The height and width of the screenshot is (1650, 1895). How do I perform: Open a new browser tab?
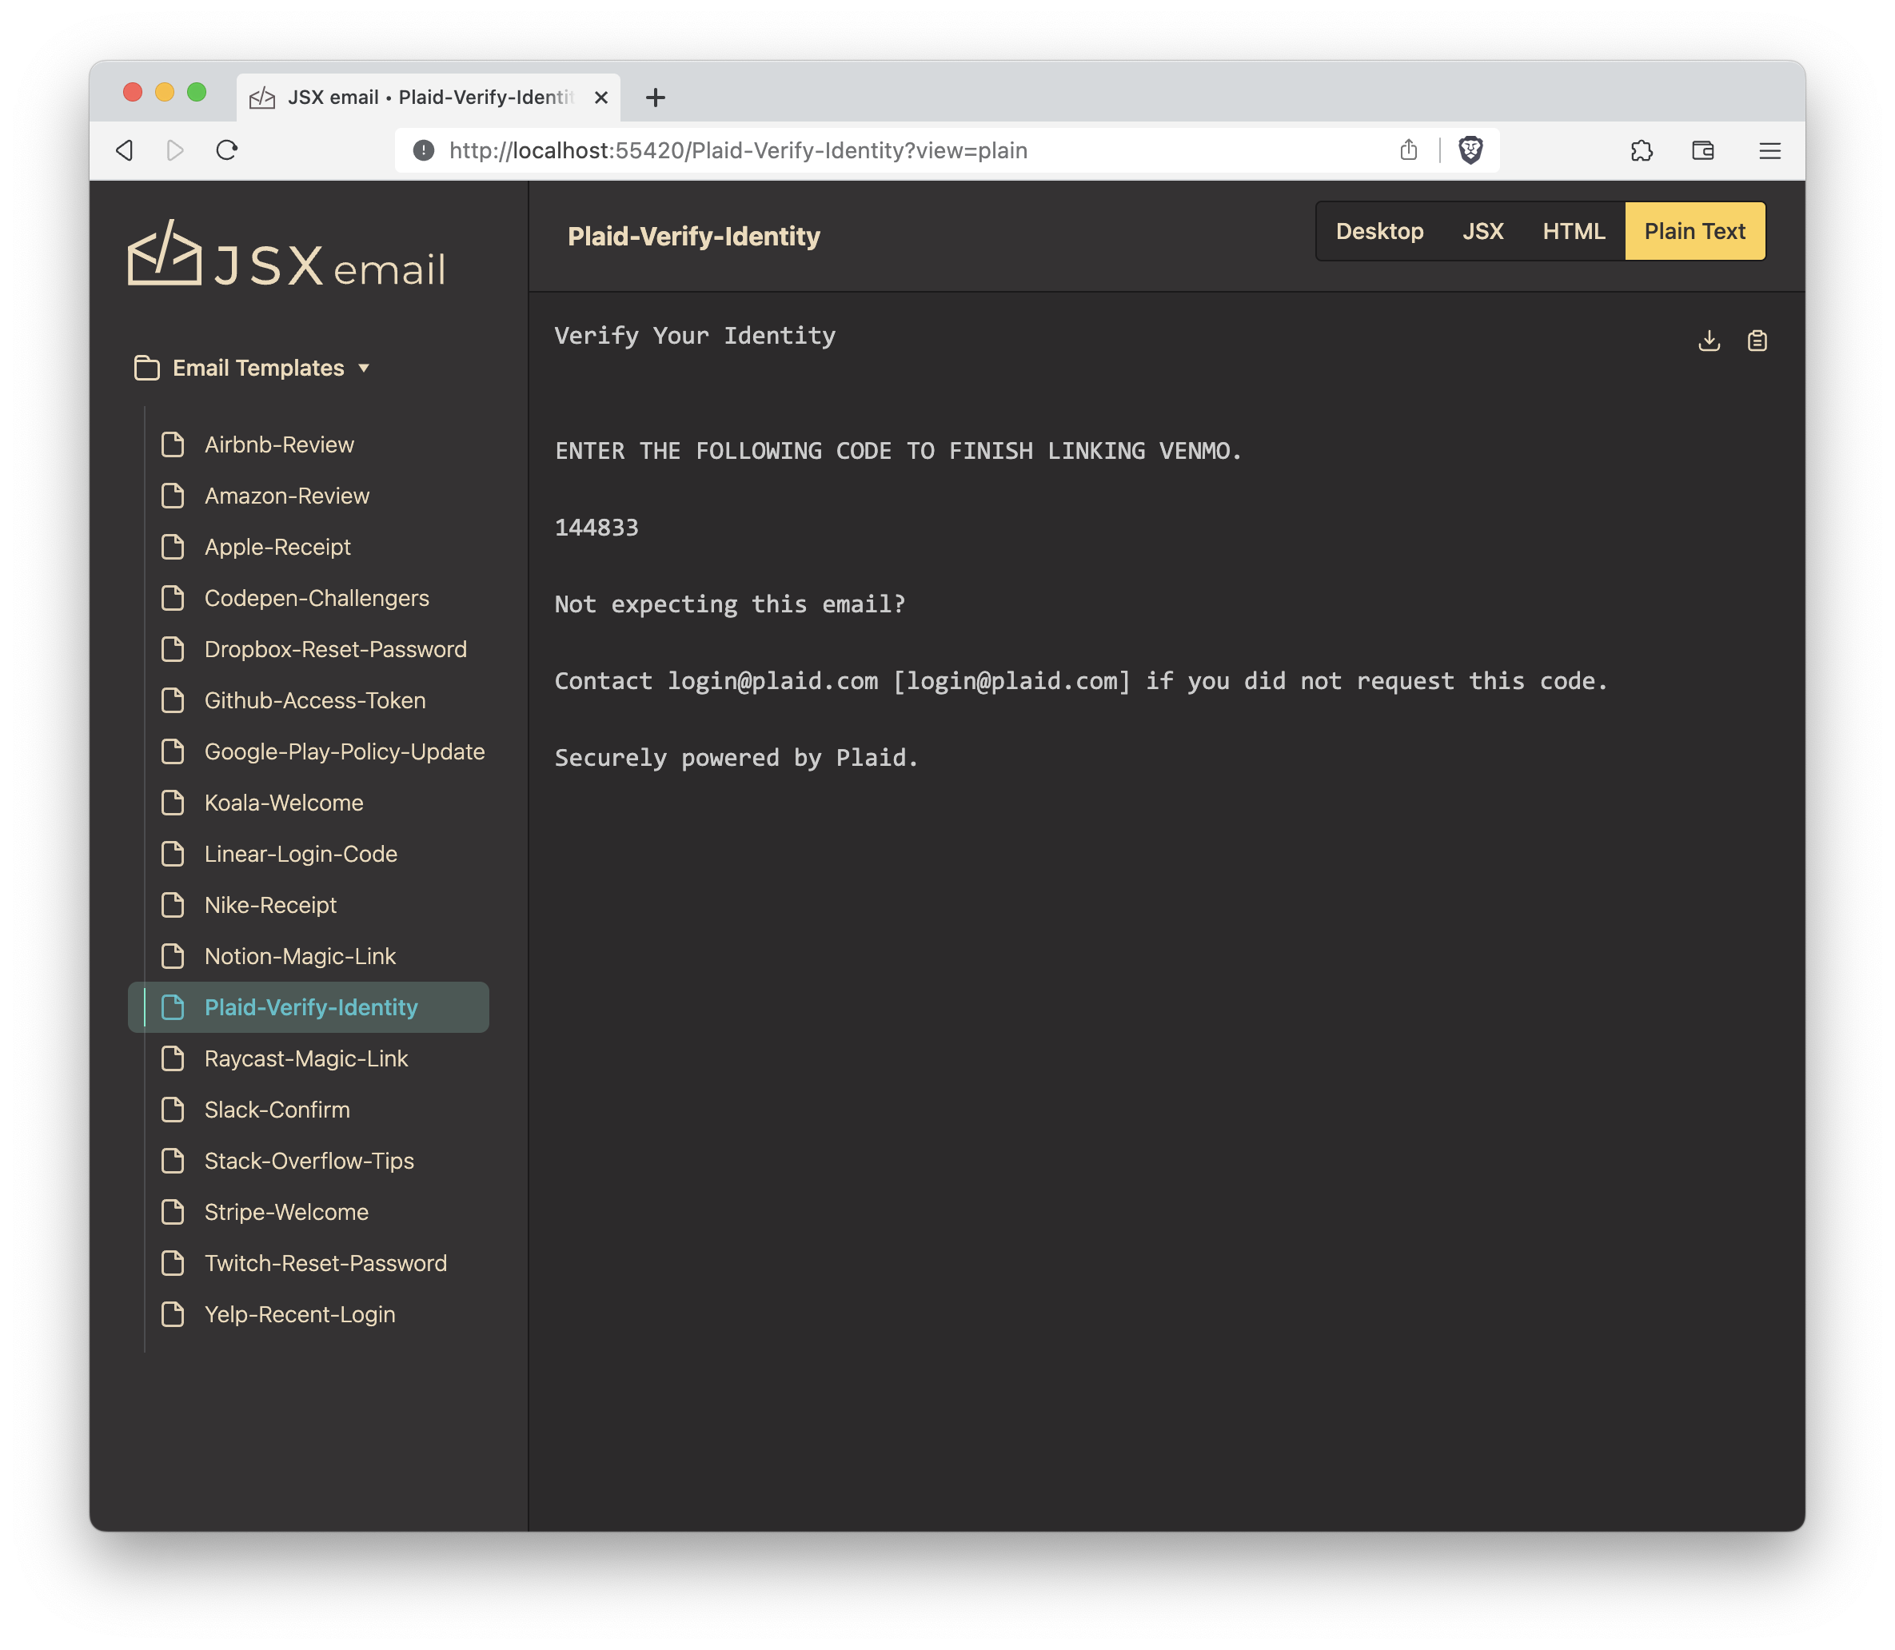click(656, 97)
